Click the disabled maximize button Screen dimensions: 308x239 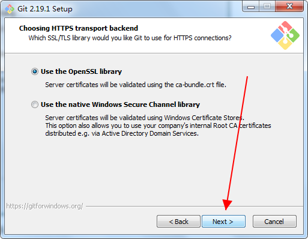point(267,7)
